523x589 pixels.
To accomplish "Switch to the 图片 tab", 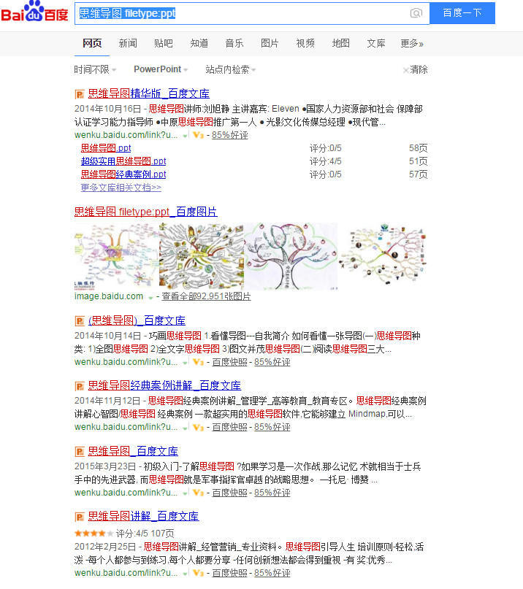I will (270, 44).
